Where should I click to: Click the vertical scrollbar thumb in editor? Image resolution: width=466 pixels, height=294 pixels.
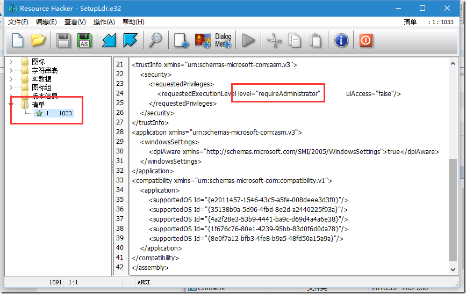[453, 210]
